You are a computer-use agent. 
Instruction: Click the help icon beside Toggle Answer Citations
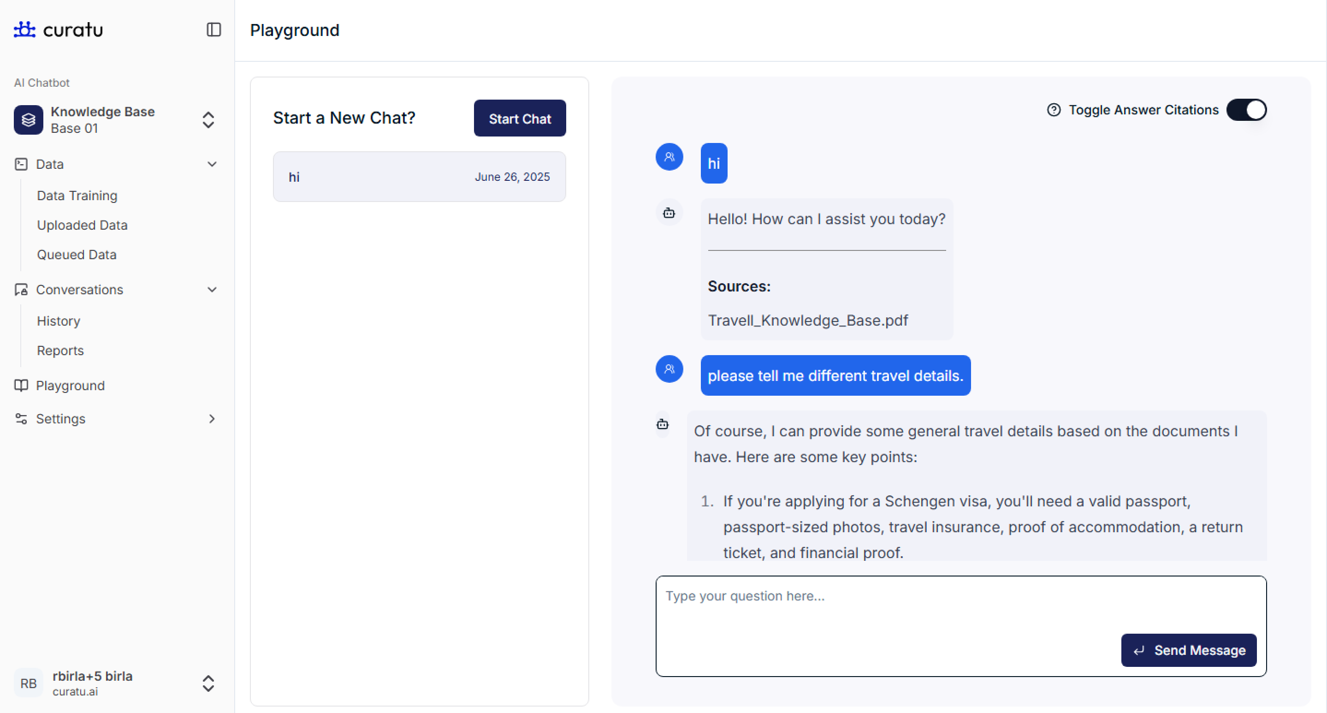tap(1054, 110)
